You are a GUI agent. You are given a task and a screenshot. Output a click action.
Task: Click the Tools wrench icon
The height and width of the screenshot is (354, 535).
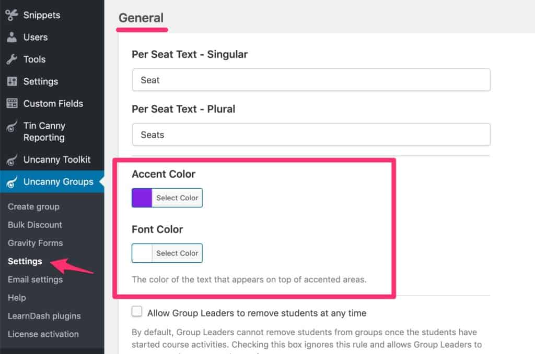11,59
